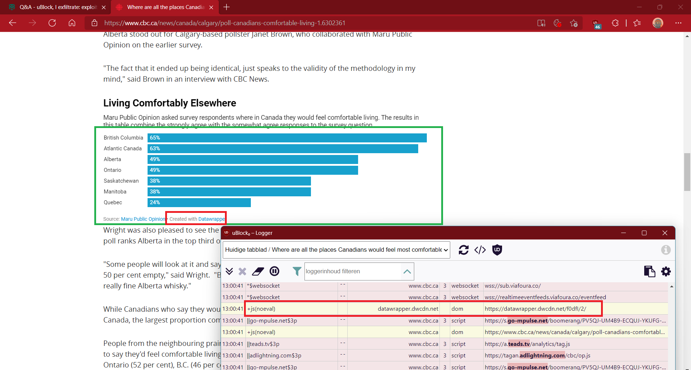Click the tagan.adlightning.com/cbc/op.js log row
Image resolution: width=691 pixels, height=370 pixels.
point(444,355)
